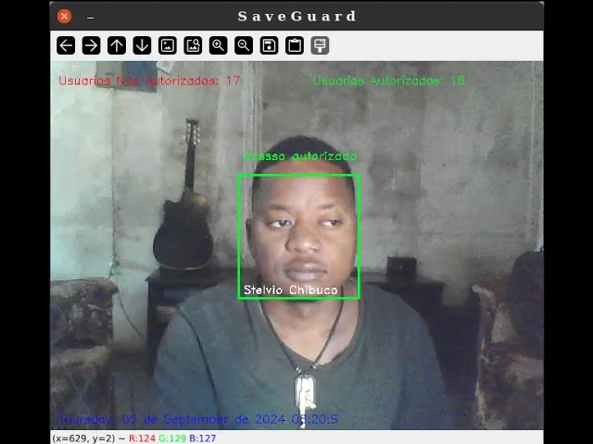Copy the image to the clipboard
The height and width of the screenshot is (444, 593).
[295, 45]
